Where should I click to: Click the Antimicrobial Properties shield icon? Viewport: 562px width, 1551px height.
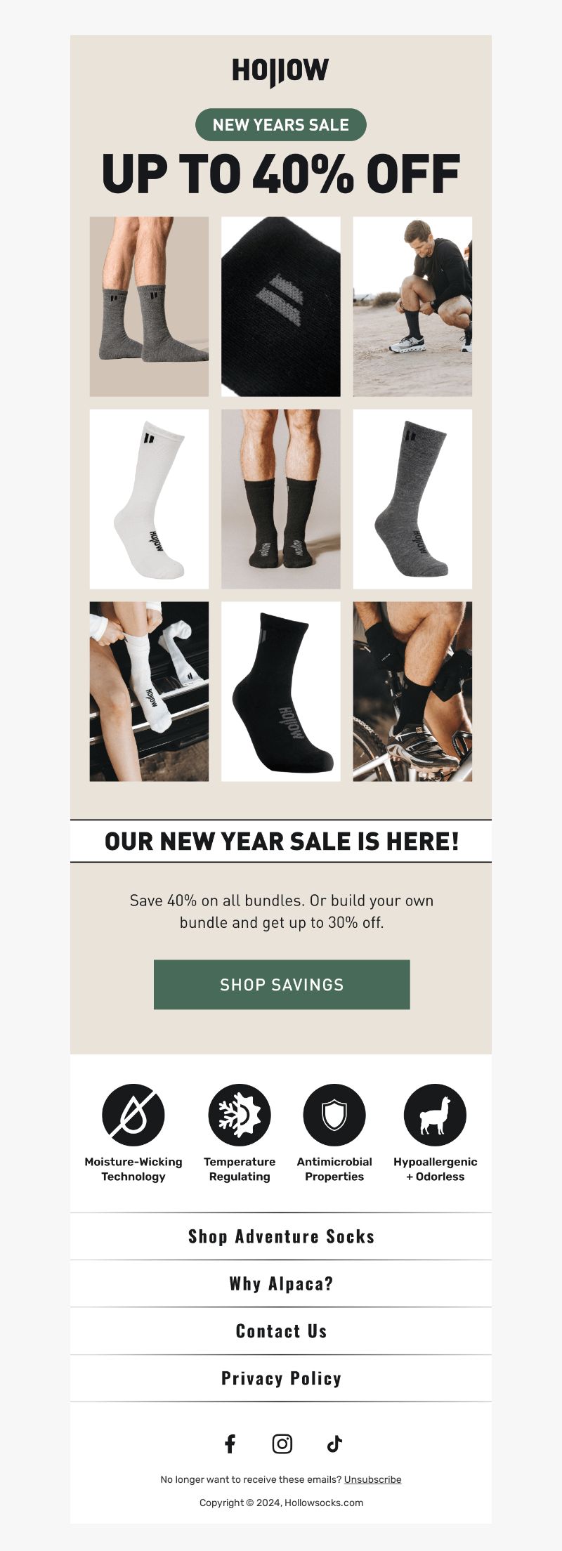coord(334,1115)
